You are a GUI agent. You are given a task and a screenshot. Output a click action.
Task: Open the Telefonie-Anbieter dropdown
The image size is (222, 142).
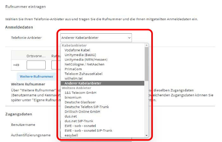tap(96, 38)
